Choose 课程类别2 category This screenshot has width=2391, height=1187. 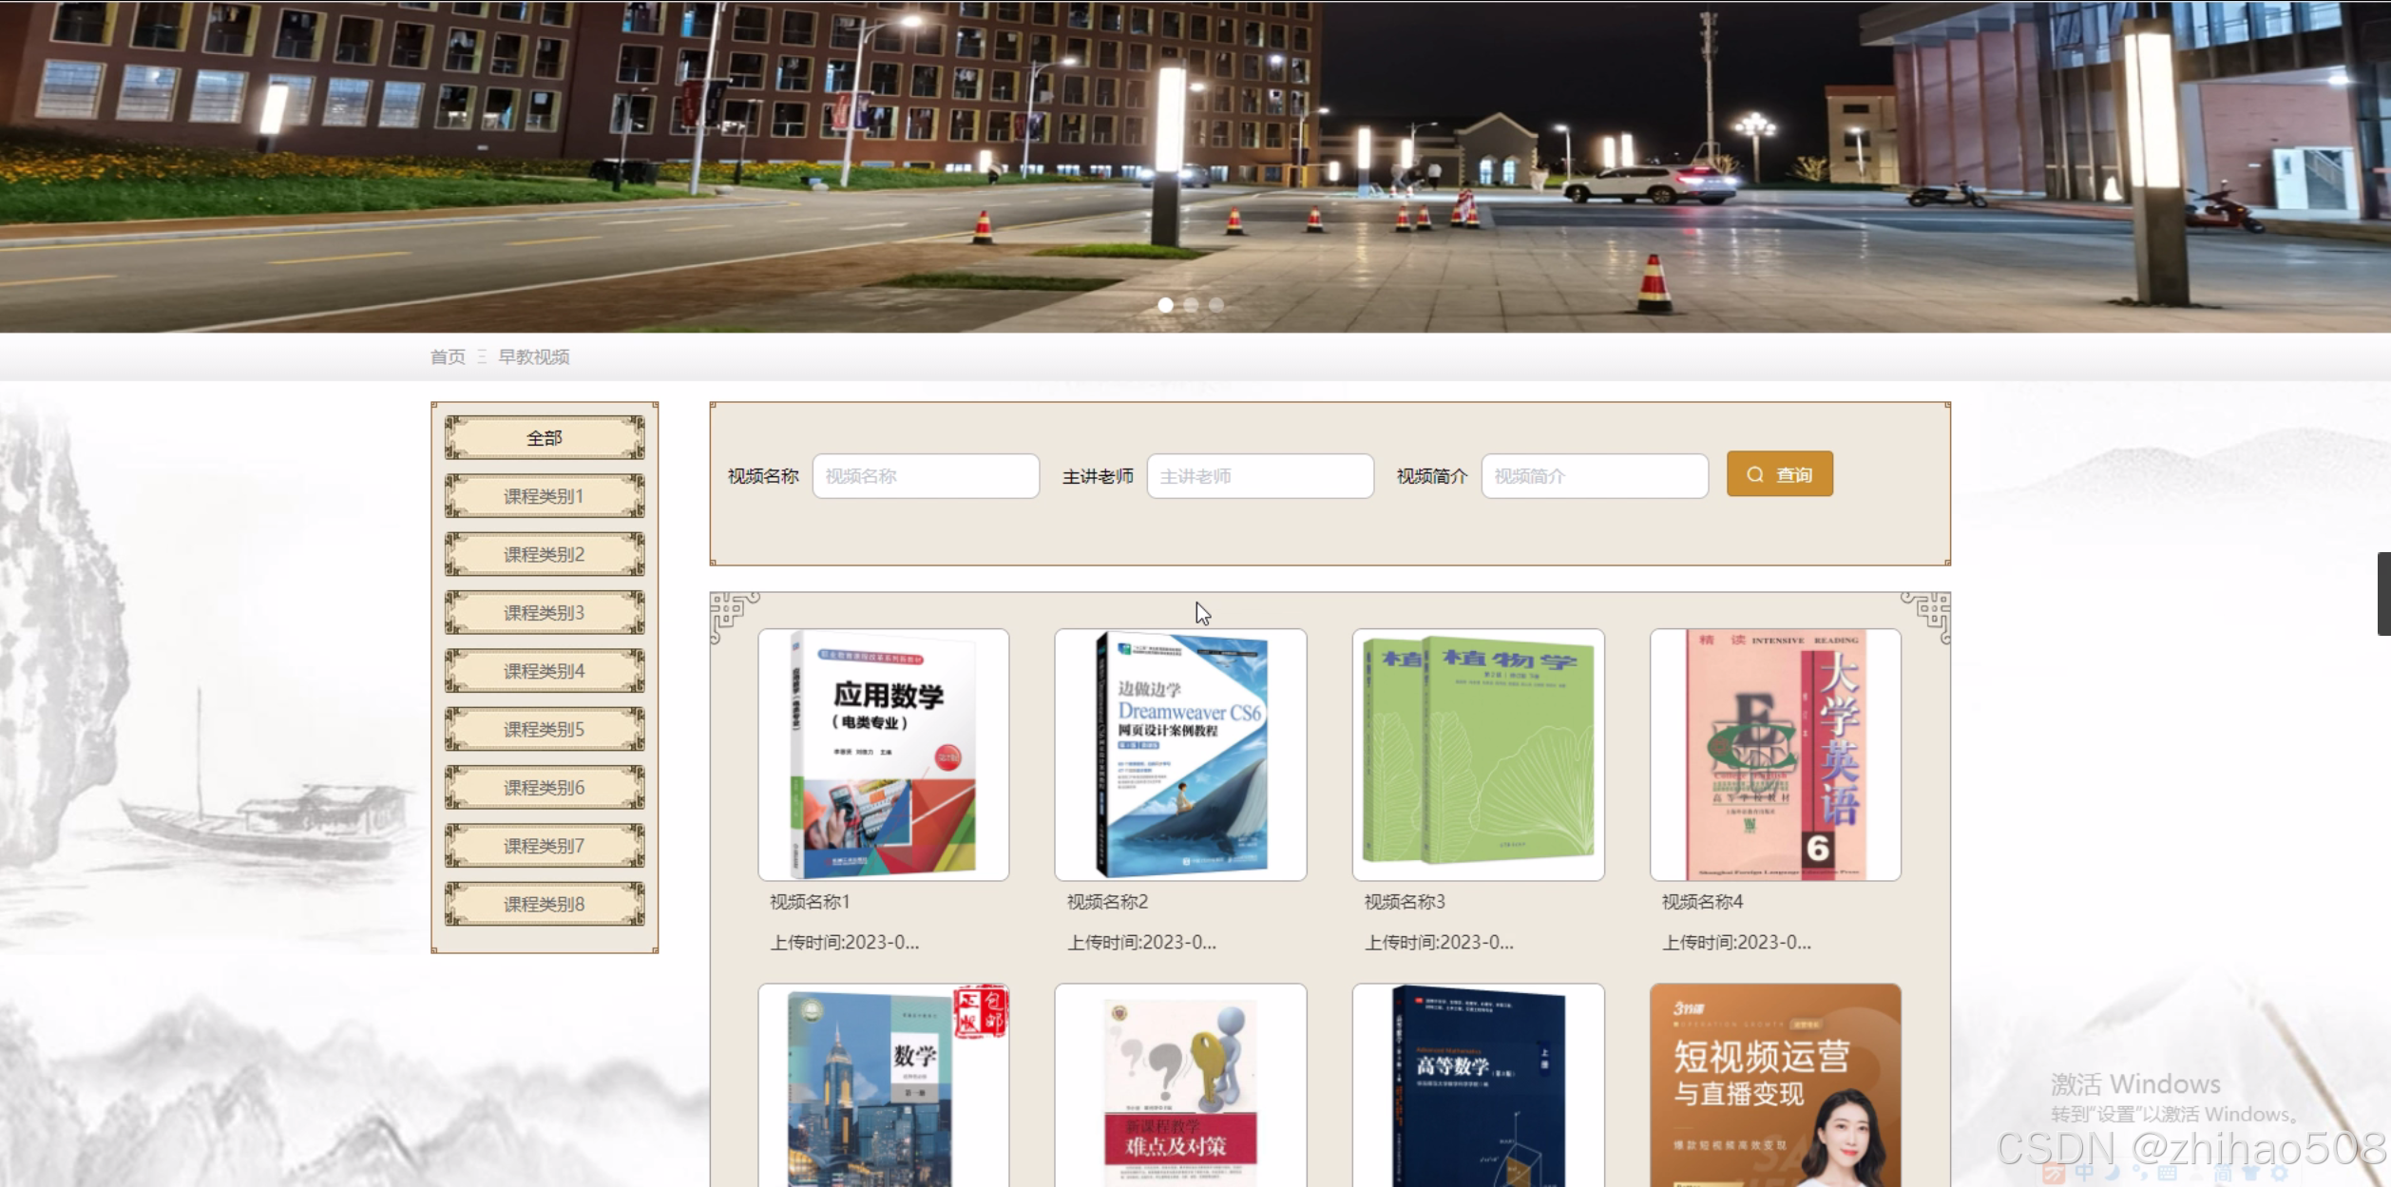coord(545,554)
